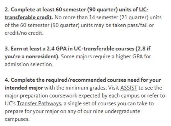
Task: Click the phrase "taken pass/fail or"
Action: coord(133,25)
